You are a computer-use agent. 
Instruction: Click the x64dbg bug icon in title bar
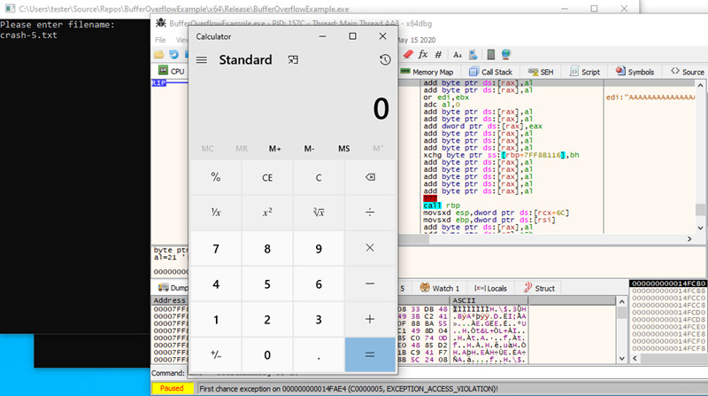coord(161,23)
